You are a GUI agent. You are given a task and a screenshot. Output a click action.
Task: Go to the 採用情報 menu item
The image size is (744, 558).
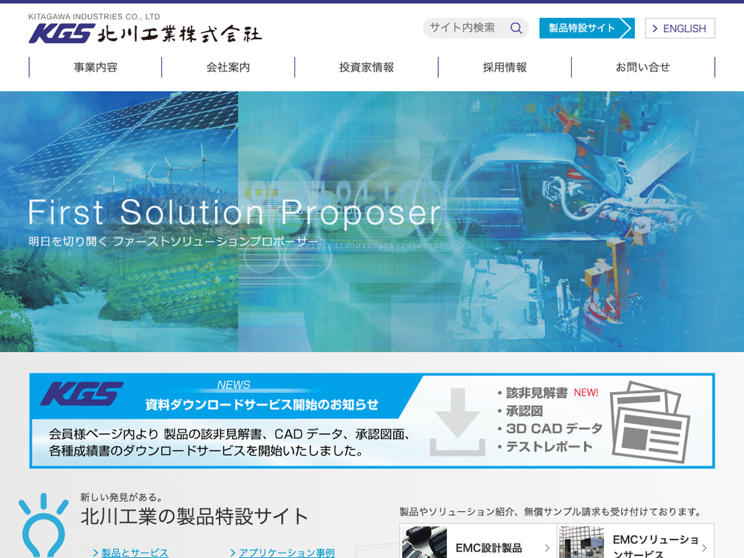click(x=505, y=68)
